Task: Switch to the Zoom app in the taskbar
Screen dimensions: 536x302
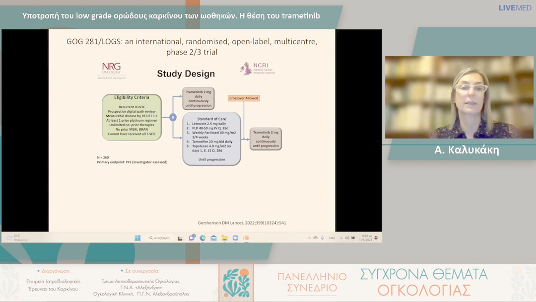Action: 235,238
